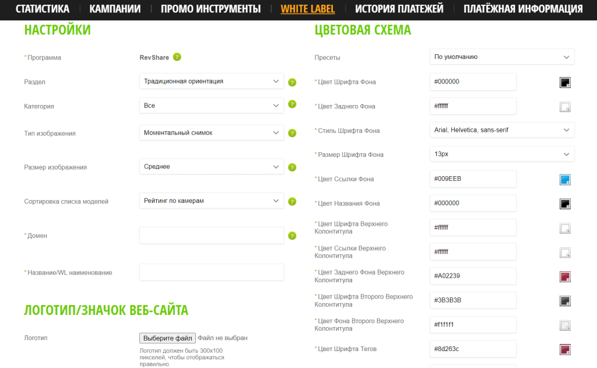597x368 pixels.
Task: Open swatch for Цвет Шрифта Тегов
Action: (565, 349)
